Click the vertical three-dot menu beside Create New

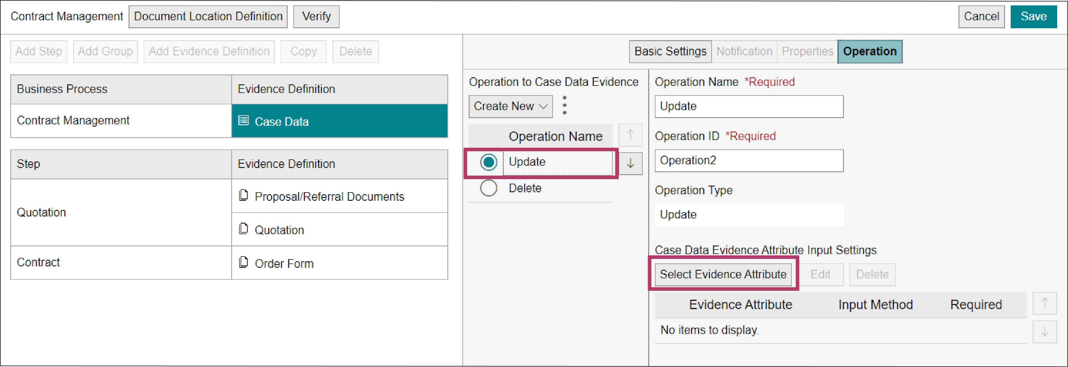564,105
